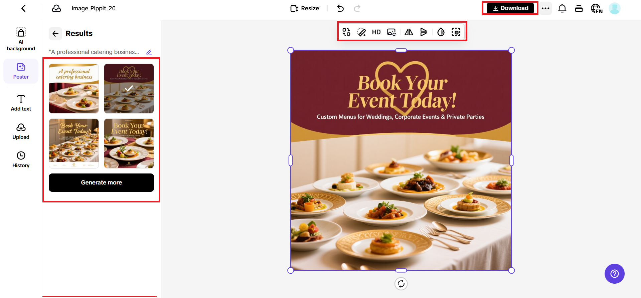Viewport: 641px width, 298px height.
Task: Change language via the globe EN icon
Action: 597,9
